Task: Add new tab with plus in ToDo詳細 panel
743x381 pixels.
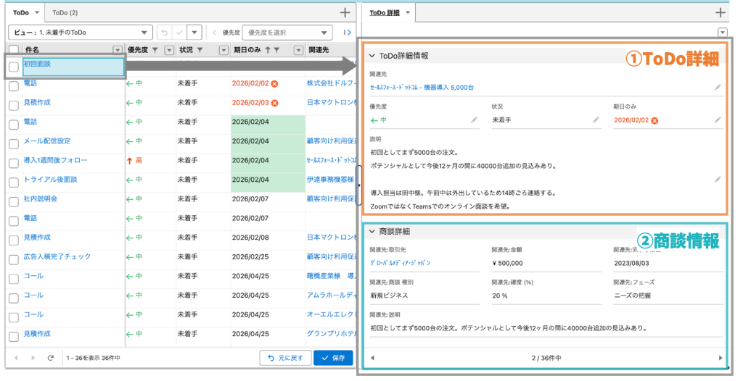Action: tap(720, 12)
